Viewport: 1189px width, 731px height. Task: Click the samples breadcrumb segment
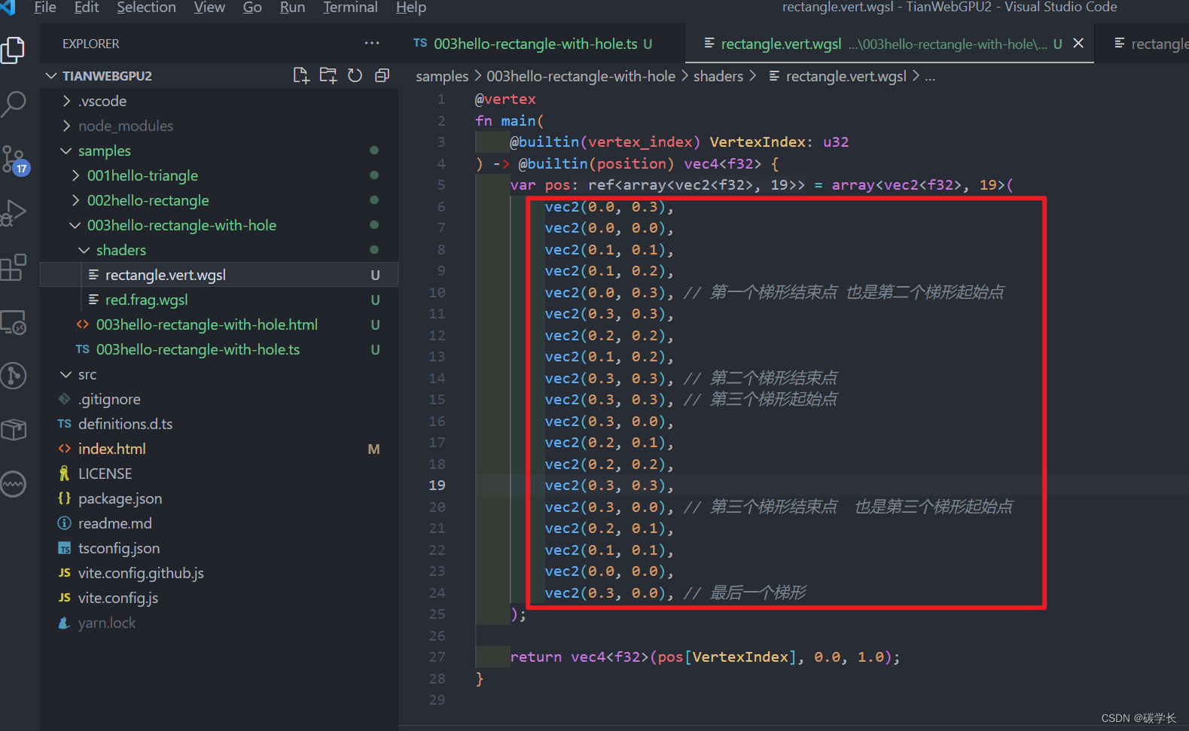442,76
